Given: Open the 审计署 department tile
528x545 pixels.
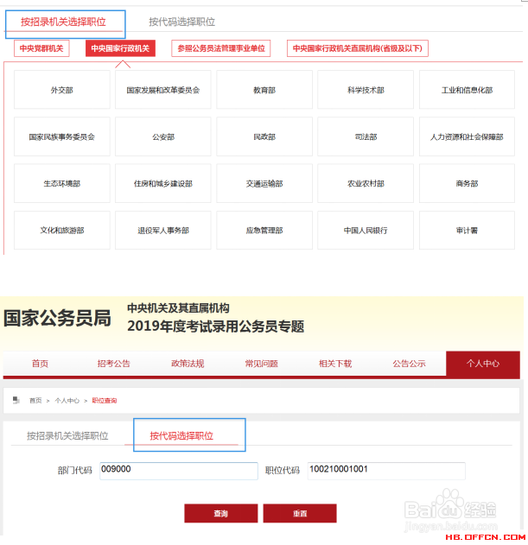Looking at the screenshot, I should [467, 230].
